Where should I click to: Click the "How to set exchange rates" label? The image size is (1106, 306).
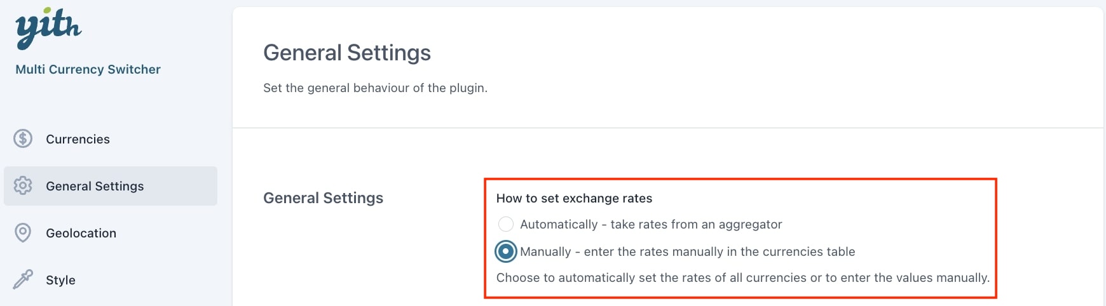[x=574, y=198]
